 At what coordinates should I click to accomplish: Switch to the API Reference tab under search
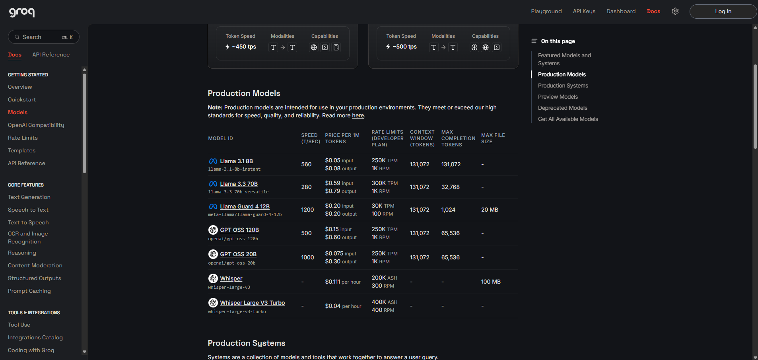click(51, 54)
